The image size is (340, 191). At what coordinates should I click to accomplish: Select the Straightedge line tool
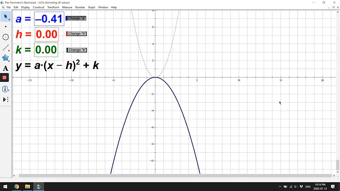coord(6,48)
